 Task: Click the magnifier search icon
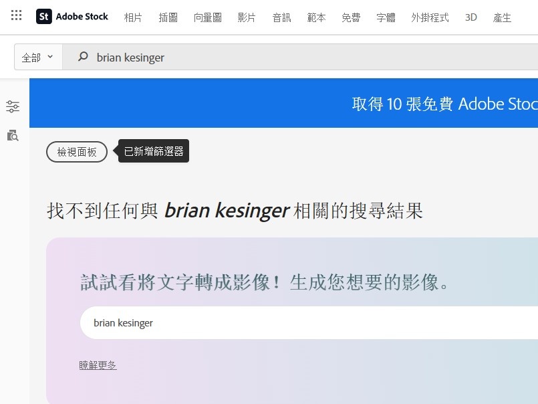[x=83, y=57]
